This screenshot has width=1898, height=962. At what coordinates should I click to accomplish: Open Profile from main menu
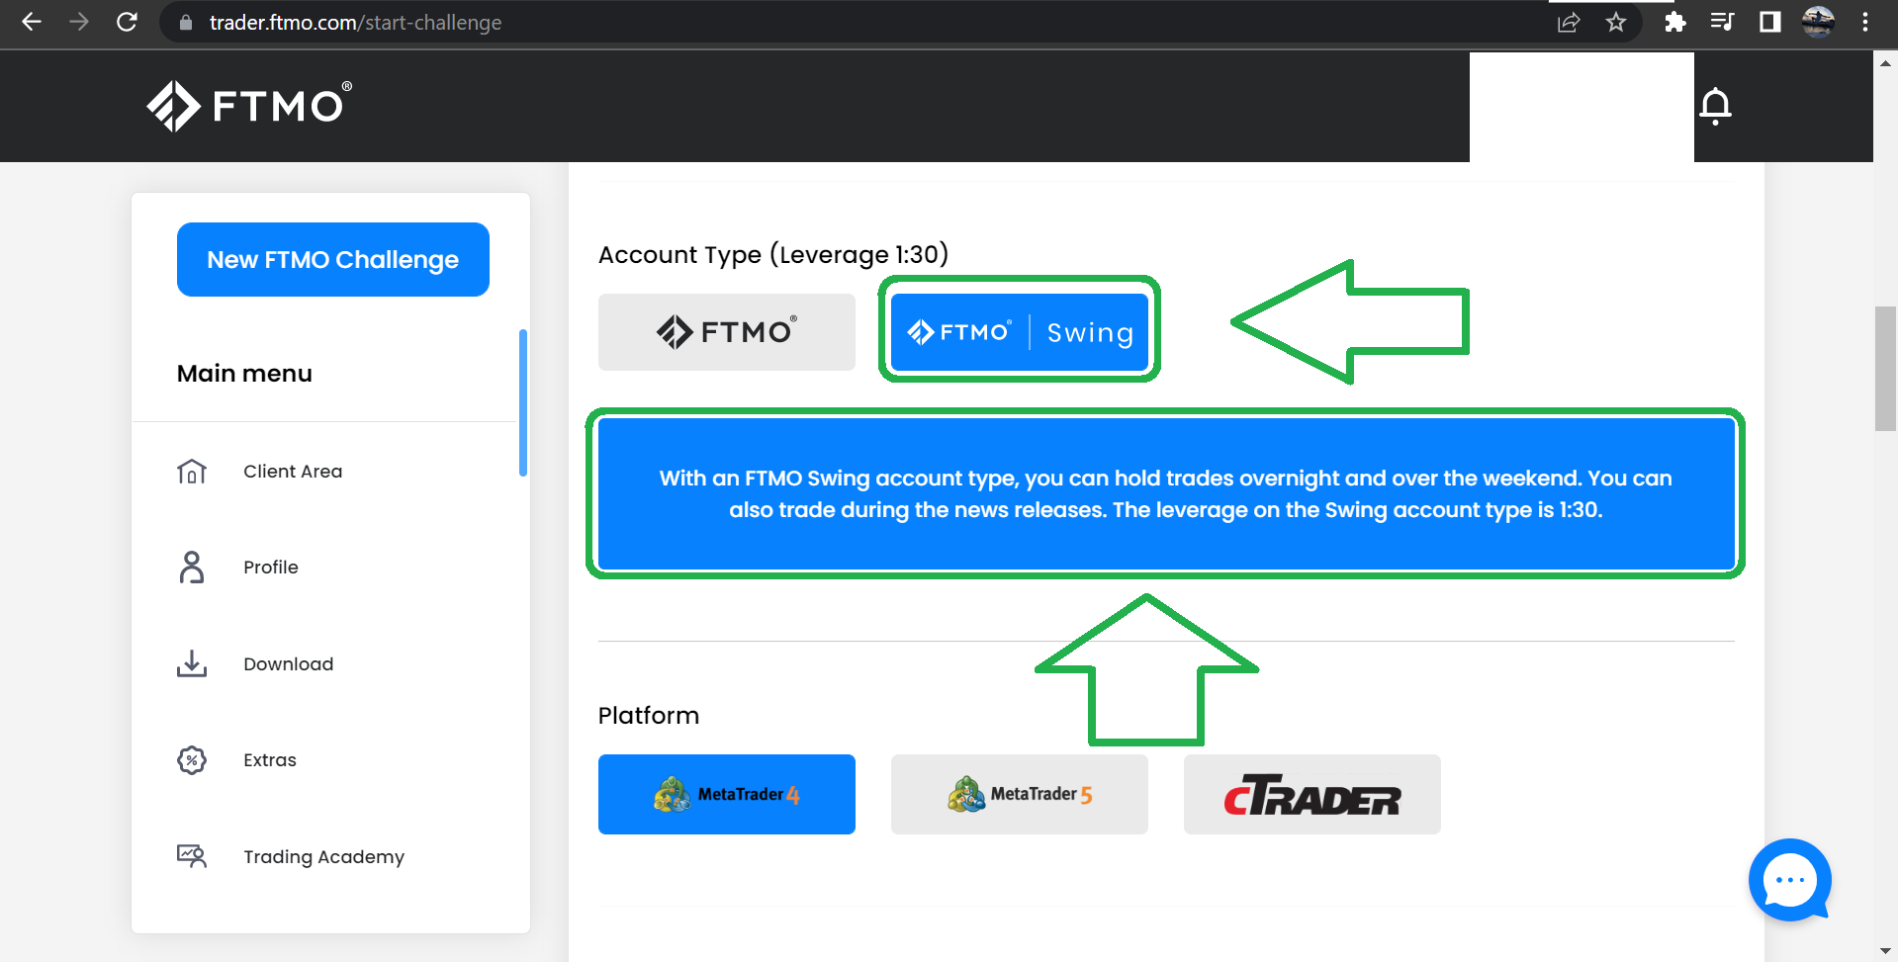point(271,568)
